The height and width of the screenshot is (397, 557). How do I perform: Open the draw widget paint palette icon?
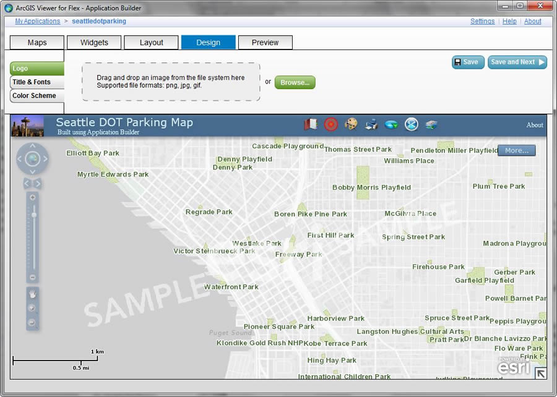tap(351, 124)
